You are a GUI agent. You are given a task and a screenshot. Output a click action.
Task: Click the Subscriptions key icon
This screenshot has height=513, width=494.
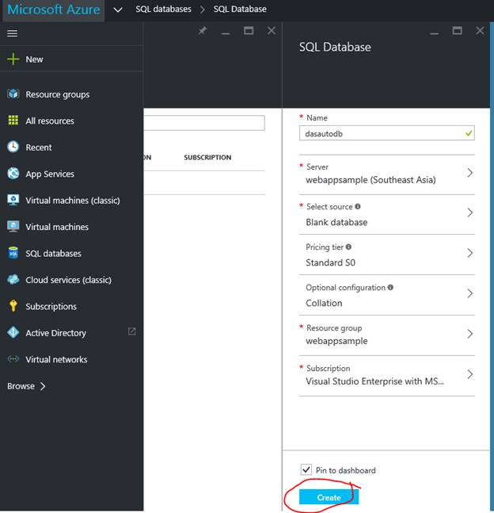pos(13,306)
